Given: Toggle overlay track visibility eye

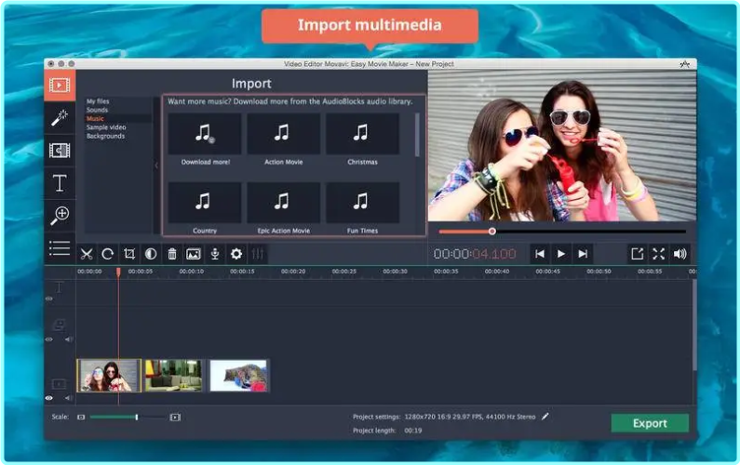Looking at the screenshot, I should pyautogui.click(x=48, y=339).
